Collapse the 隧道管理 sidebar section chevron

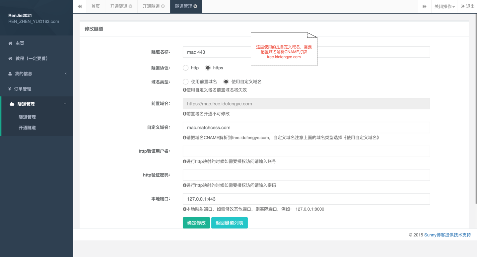click(x=65, y=104)
